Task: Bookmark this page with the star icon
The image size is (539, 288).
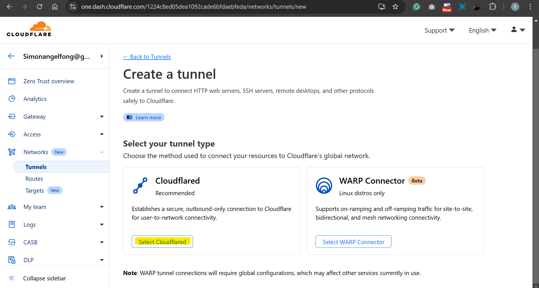Action: click(x=395, y=6)
